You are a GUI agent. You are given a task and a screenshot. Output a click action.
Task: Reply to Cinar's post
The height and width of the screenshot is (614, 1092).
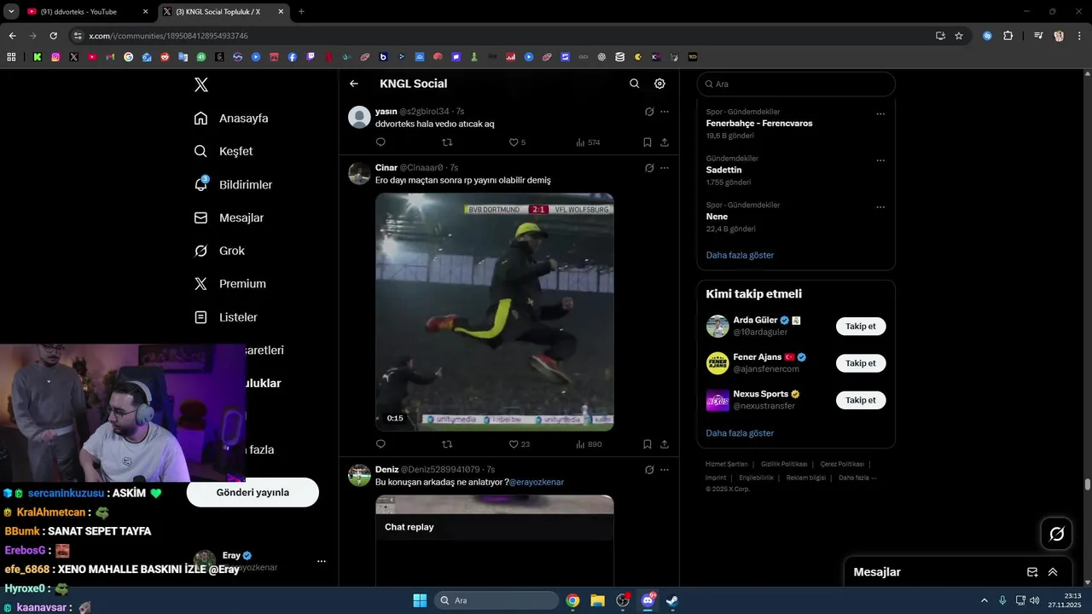[x=380, y=444]
